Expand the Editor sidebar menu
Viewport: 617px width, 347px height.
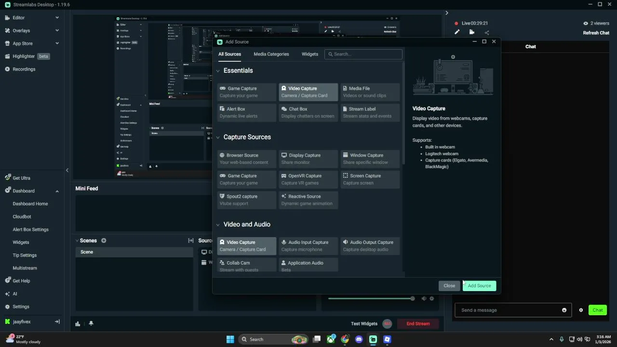57,18
